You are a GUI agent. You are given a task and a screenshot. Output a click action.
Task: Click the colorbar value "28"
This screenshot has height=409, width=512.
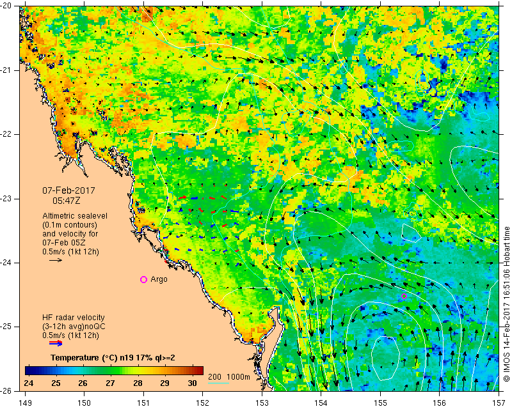pyautogui.click(x=138, y=383)
